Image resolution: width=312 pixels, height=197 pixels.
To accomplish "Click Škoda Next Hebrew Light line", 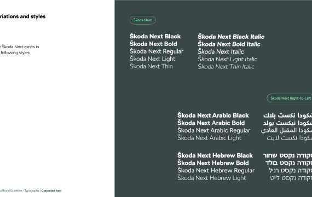I will (x=212, y=178).
